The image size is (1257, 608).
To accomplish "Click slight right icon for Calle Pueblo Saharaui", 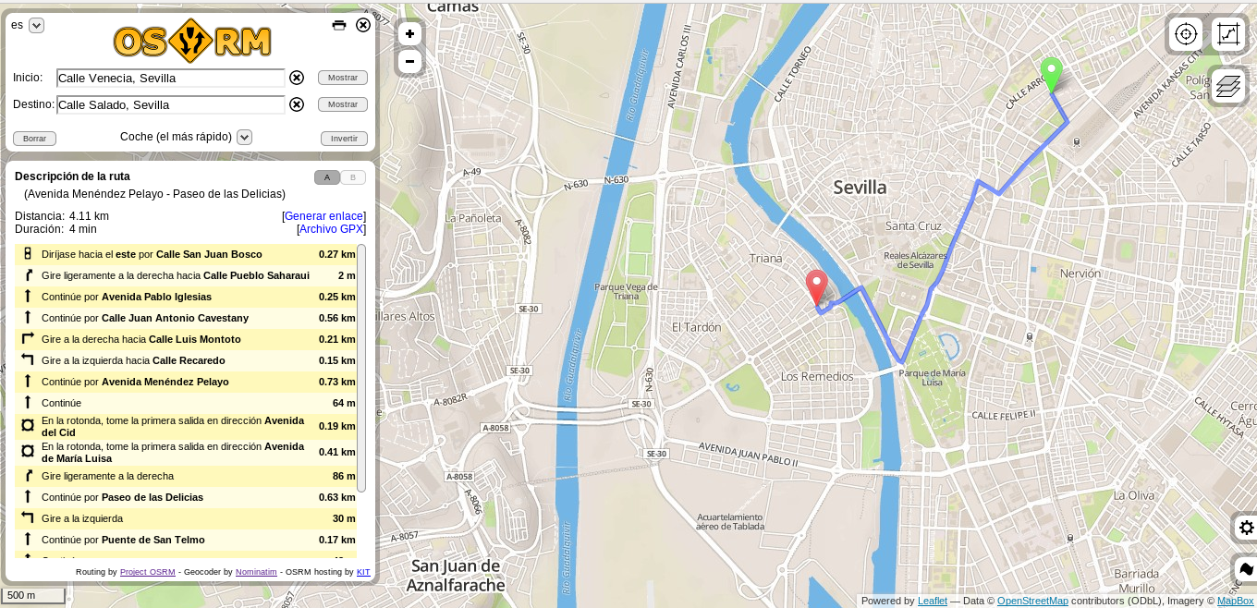I will coord(28,275).
